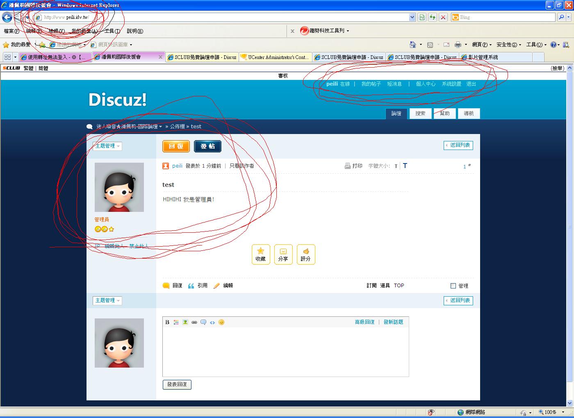574x418 pixels.
Task: Tick the 管理 checkbox on the post
Action: 453,286
